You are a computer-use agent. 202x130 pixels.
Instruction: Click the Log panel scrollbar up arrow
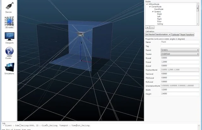[x=199, y=126]
